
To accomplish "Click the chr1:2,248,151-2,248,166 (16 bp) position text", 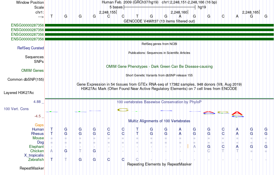I will pyautogui.click(x=189, y=2).
